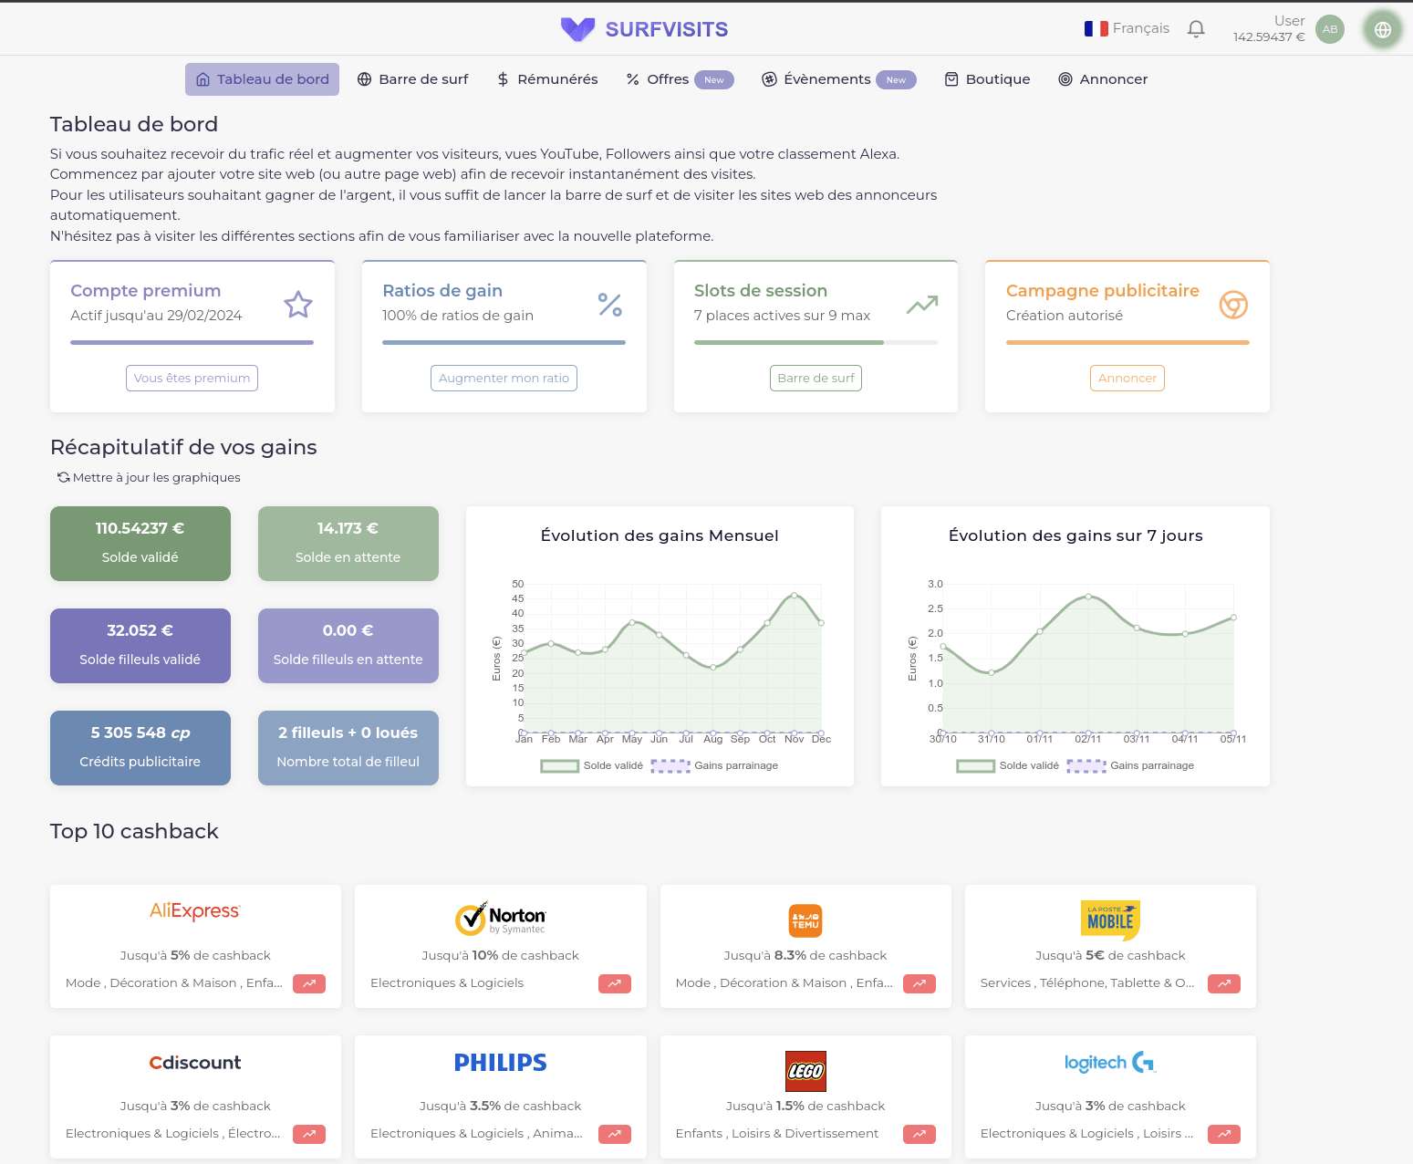Click the green globe icon in header
This screenshot has height=1164, width=1413.
pos(1382,29)
